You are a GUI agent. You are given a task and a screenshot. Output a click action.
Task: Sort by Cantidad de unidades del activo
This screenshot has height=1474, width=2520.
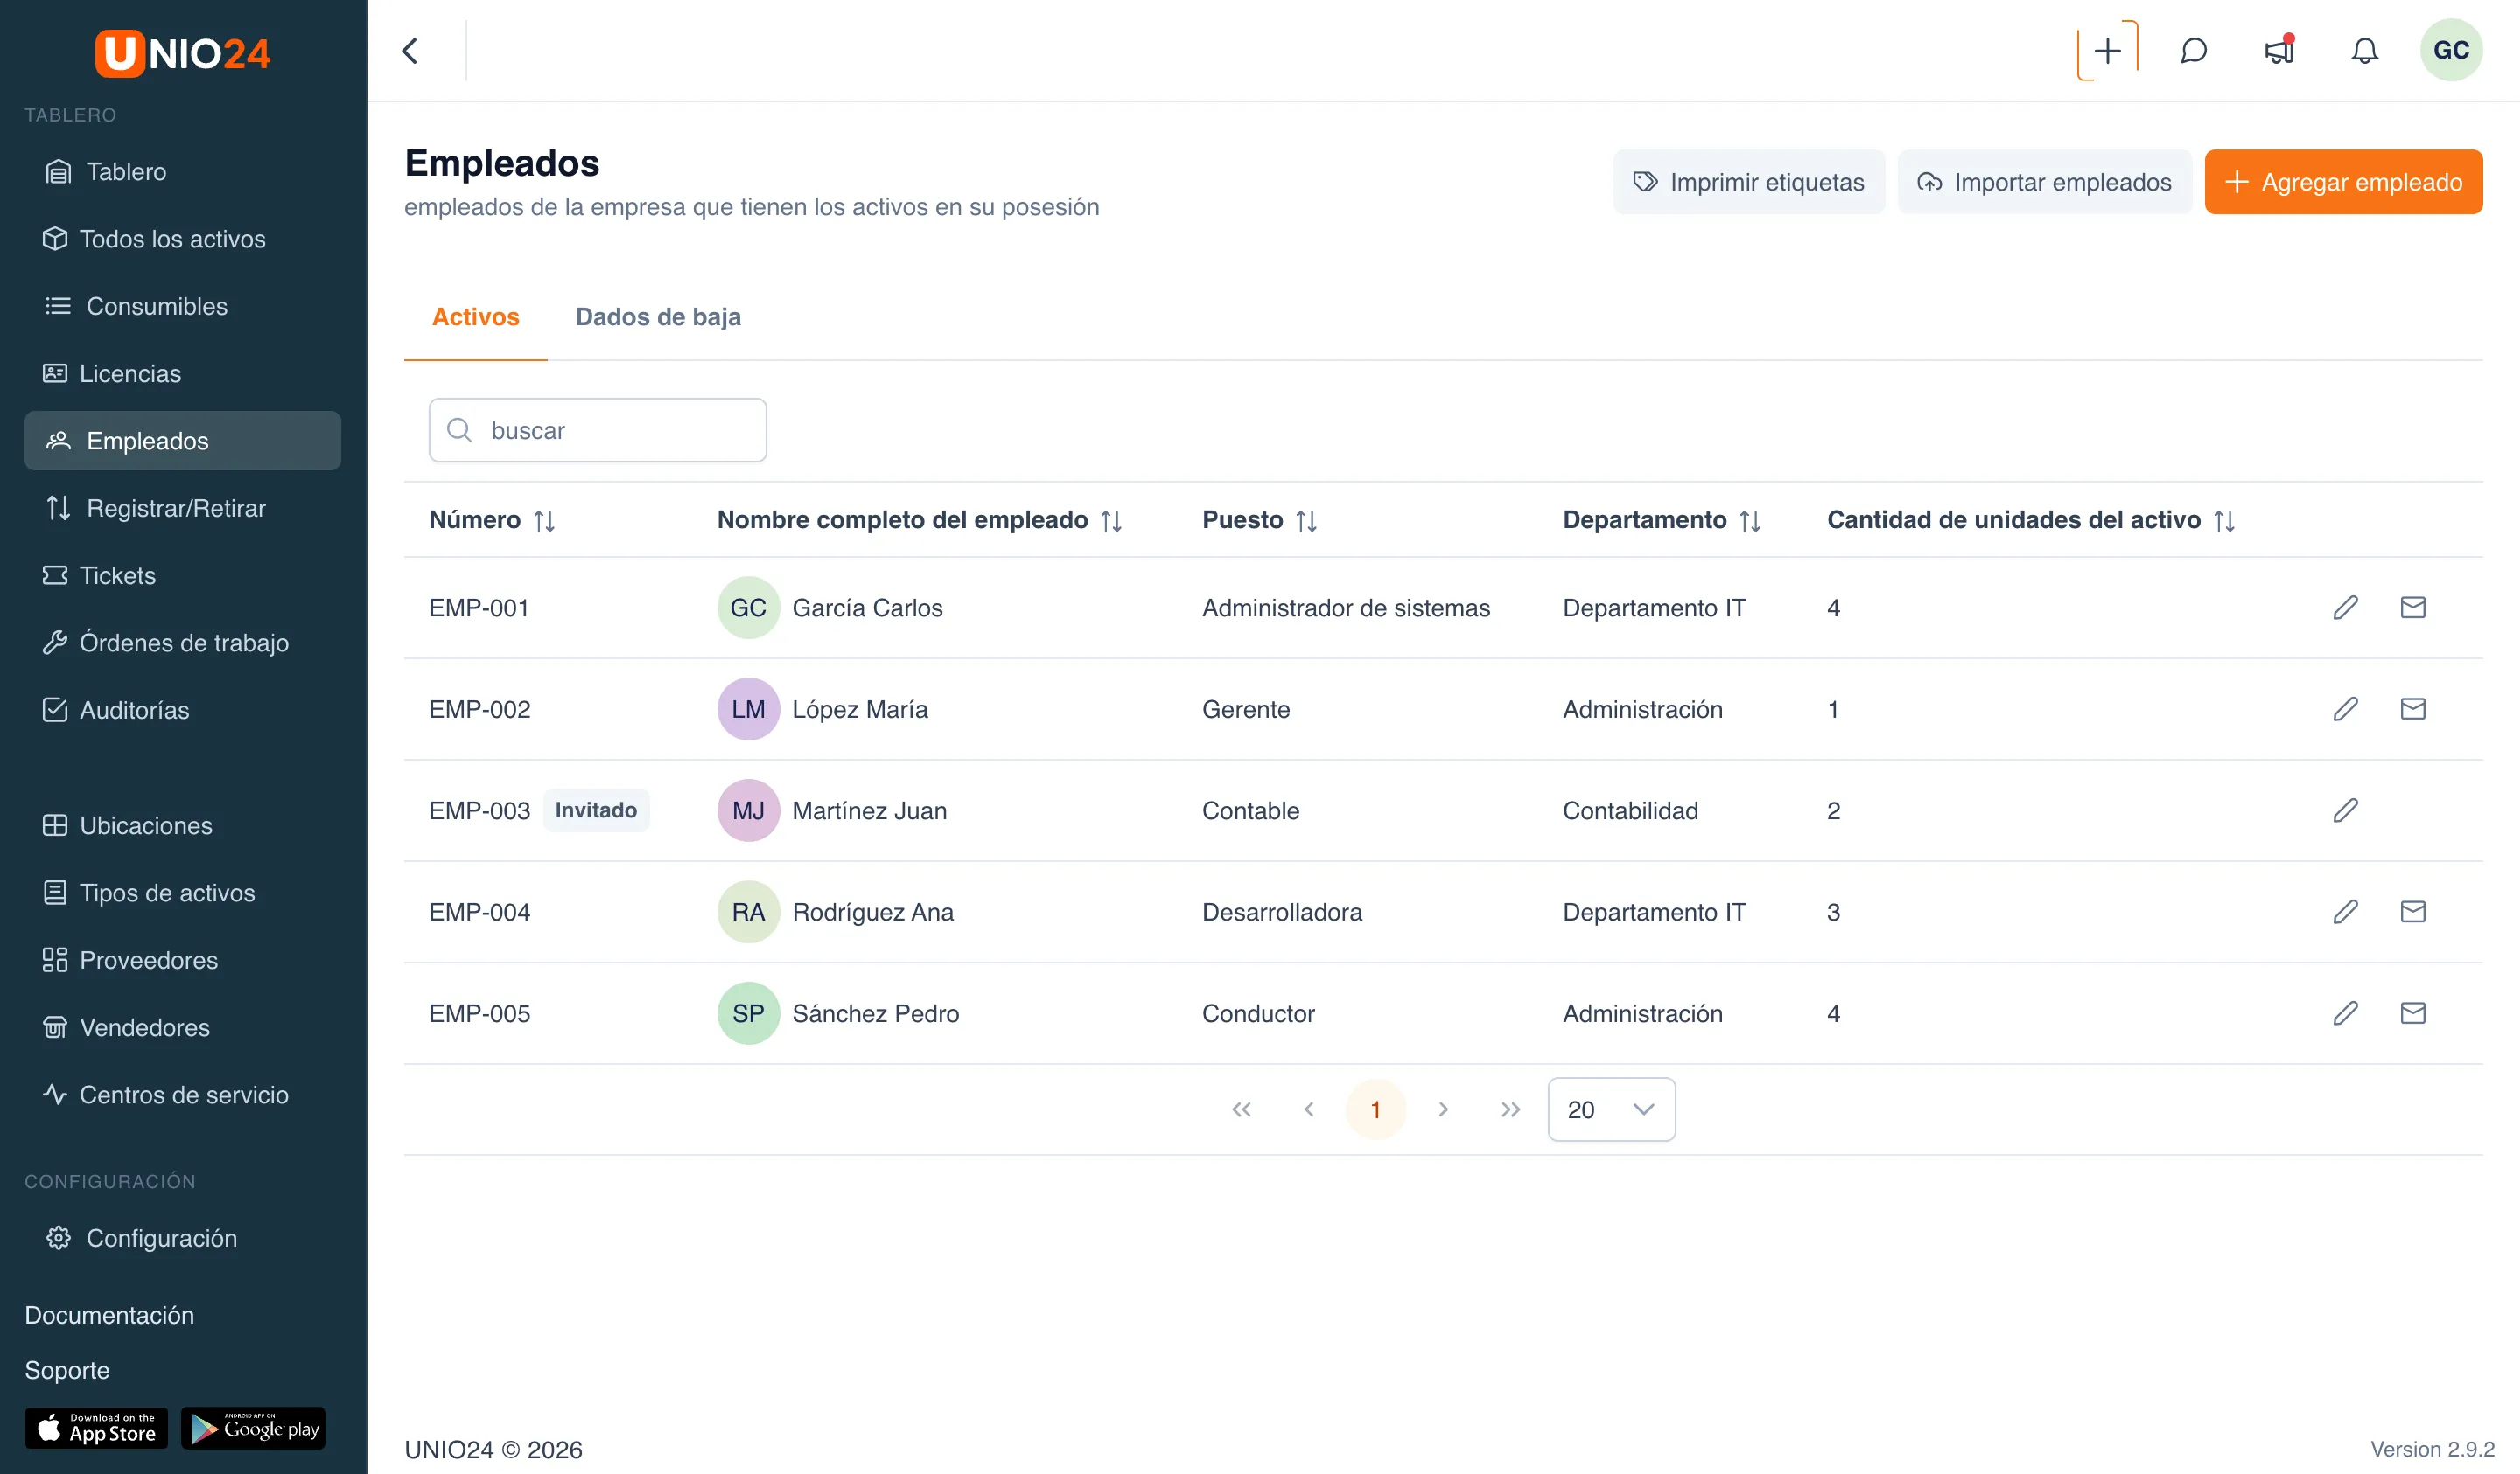coord(2223,521)
